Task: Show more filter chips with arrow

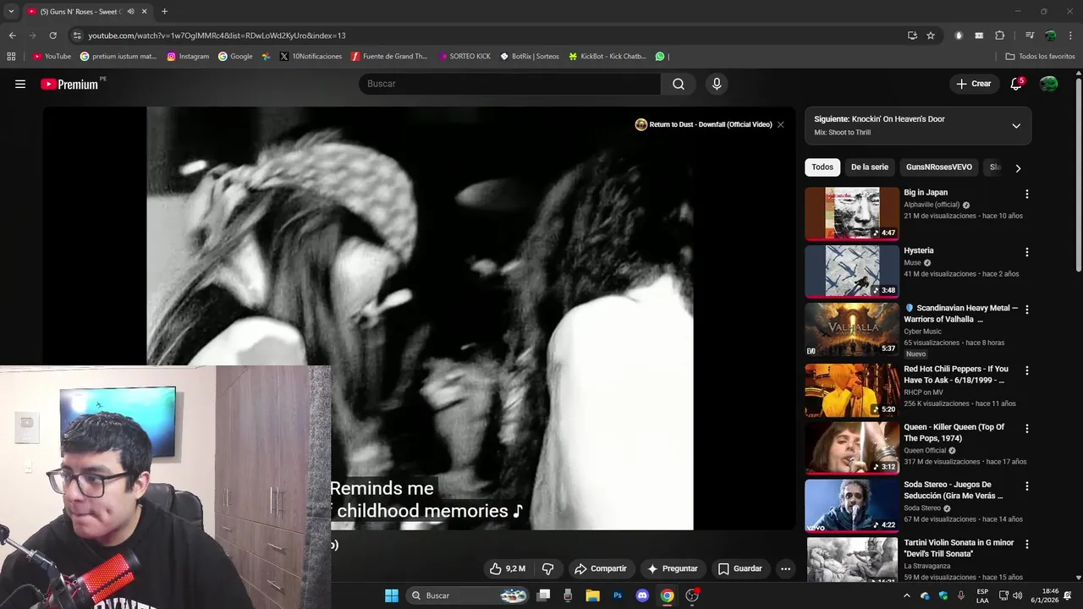Action: tap(1018, 167)
